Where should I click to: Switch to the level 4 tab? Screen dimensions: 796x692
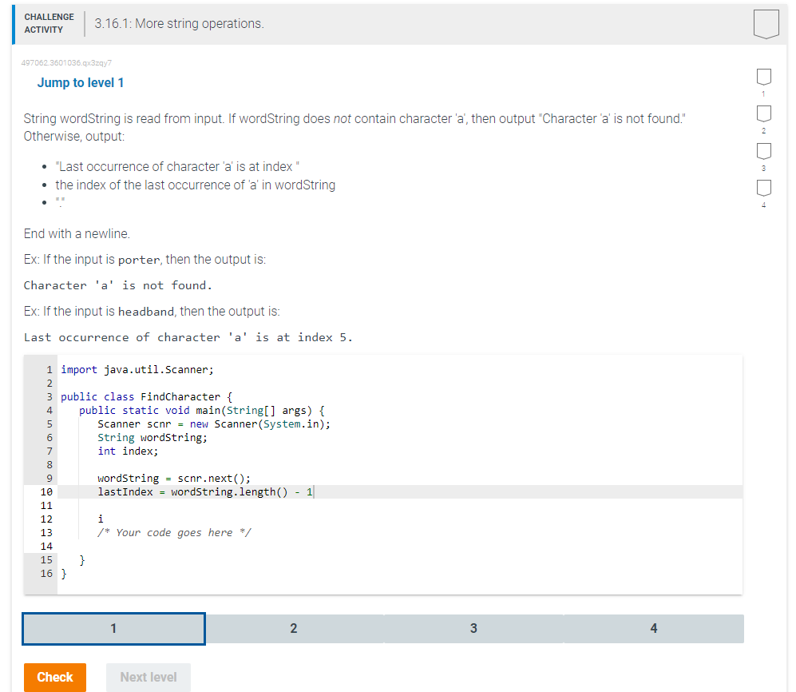[x=653, y=629]
